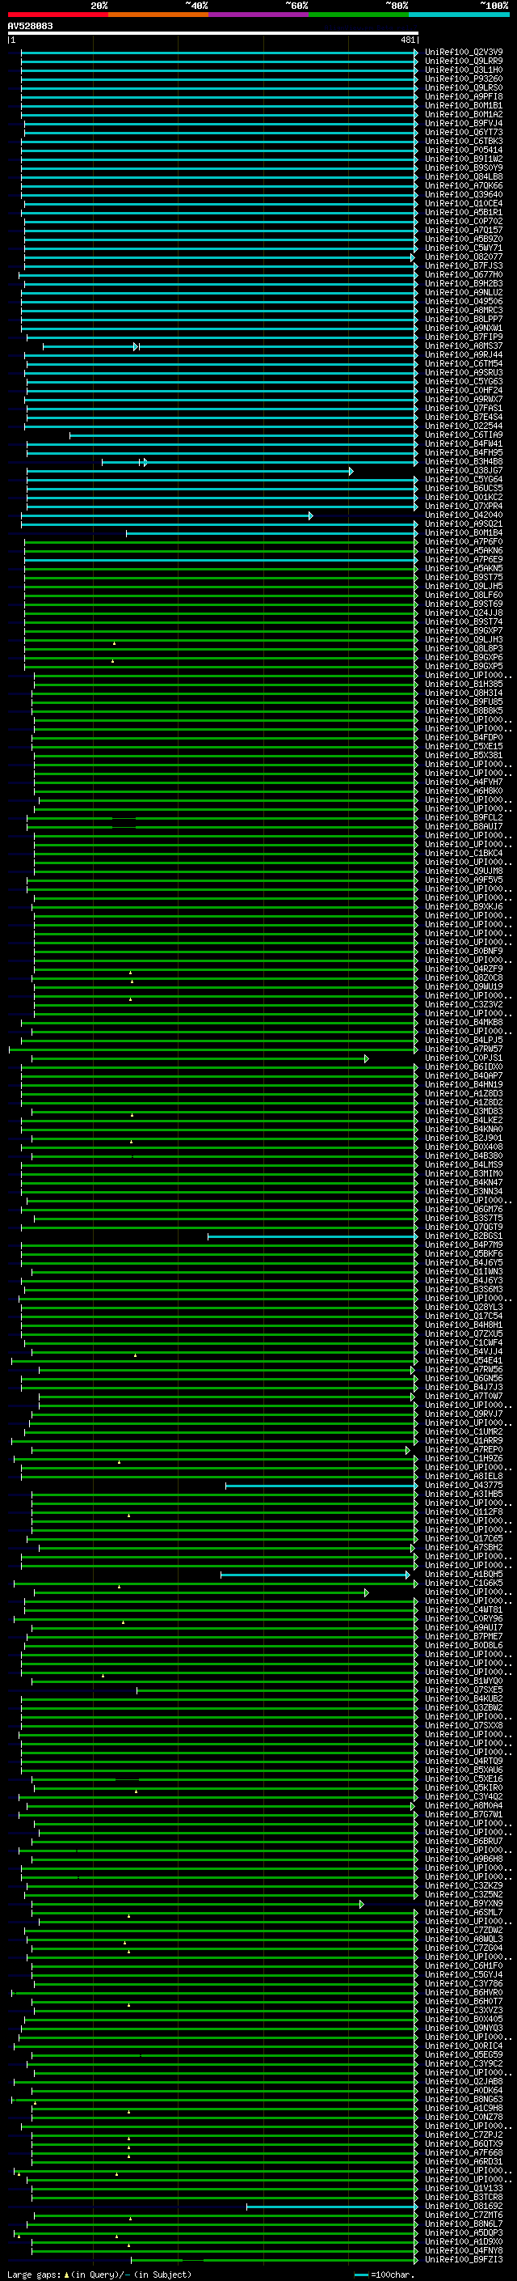Viewport: 517px width, 2281px height.
Task: Select label UniRef100_Q17C54
Action: point(464,1316)
